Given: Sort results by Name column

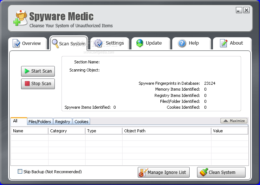Looking at the screenshot, I should pyautogui.click(x=30, y=131).
